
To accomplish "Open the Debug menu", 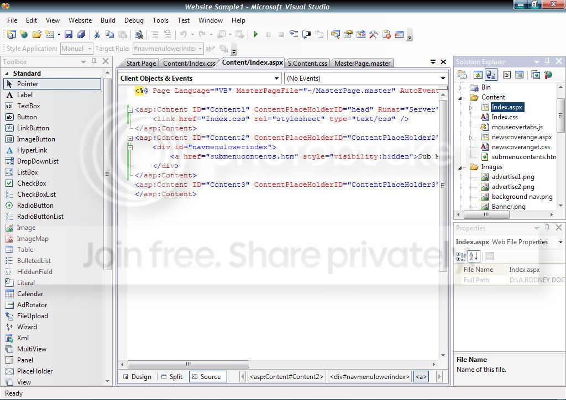I will click(134, 20).
